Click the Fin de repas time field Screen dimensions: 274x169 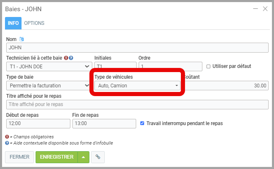(x=104, y=123)
